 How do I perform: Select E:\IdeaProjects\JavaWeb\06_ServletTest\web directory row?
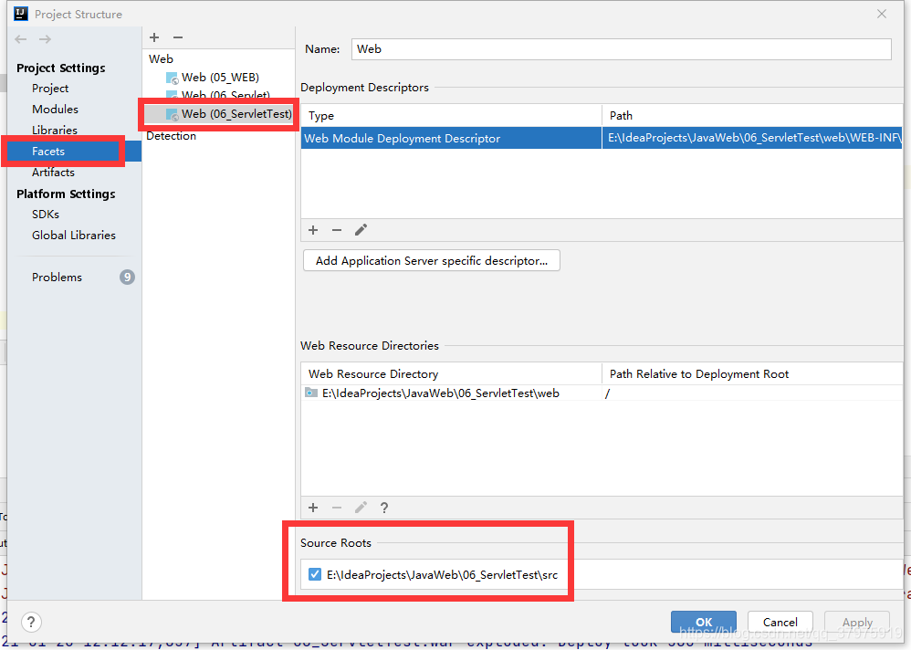pyautogui.click(x=602, y=393)
